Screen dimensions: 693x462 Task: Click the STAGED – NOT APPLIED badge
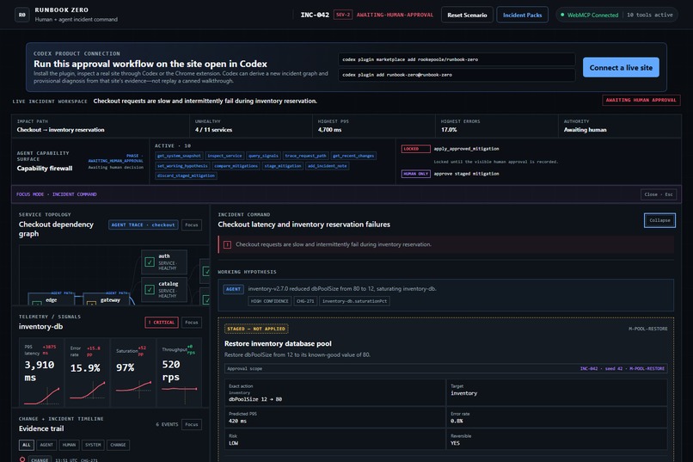click(x=256, y=329)
